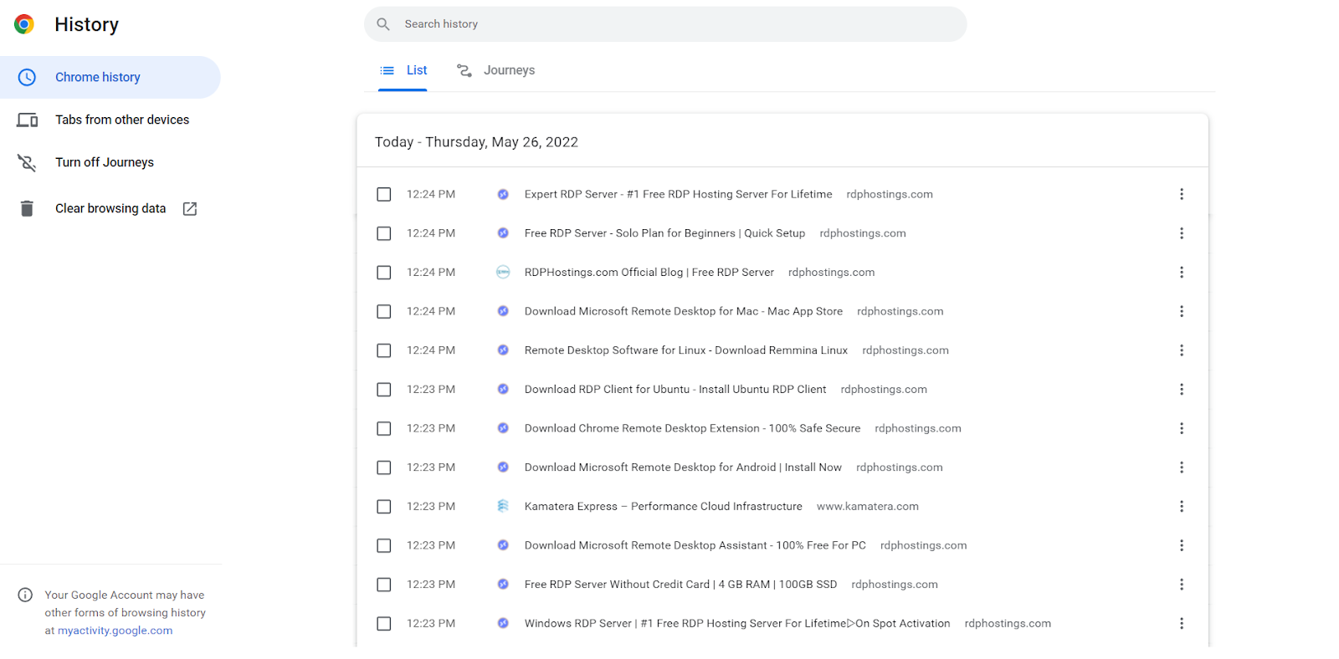
Task: Click the trash can icon
Action: (27, 208)
